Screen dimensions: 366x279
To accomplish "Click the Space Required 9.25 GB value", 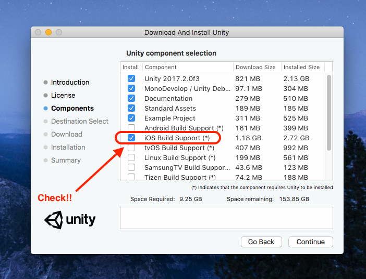I will pyautogui.click(x=190, y=199).
